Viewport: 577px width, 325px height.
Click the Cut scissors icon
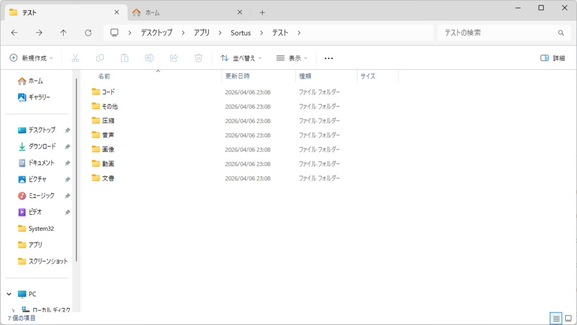click(x=75, y=58)
